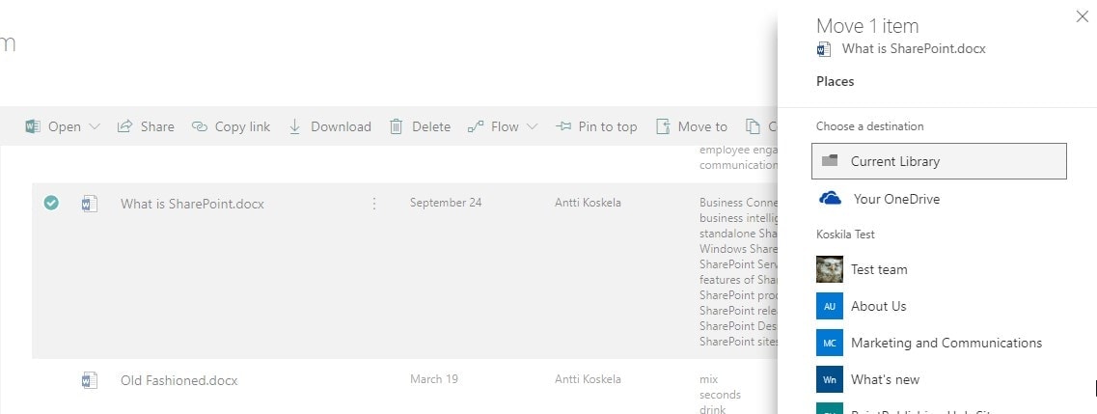This screenshot has width=1097, height=414.
Task: Expand the Open dropdown chevron
Action: [95, 126]
